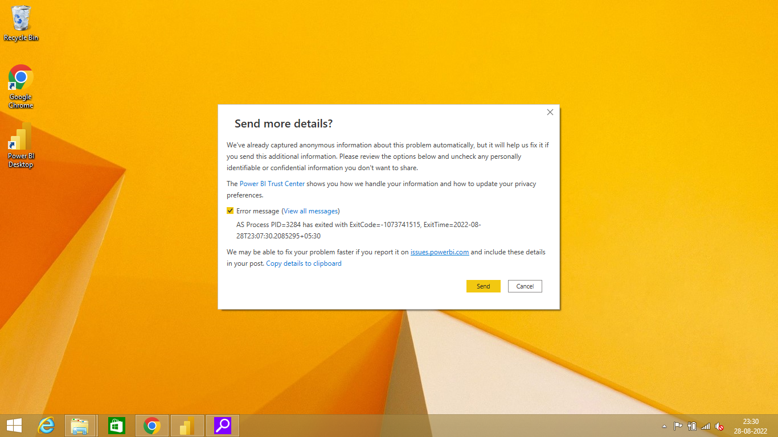
Task: Click Copy details to clipboard
Action: (304, 263)
